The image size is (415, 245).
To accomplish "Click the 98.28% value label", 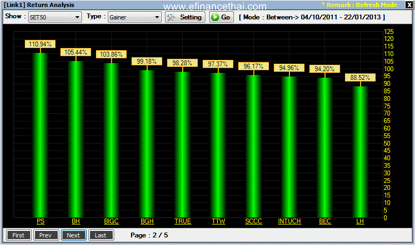I will [x=182, y=63].
